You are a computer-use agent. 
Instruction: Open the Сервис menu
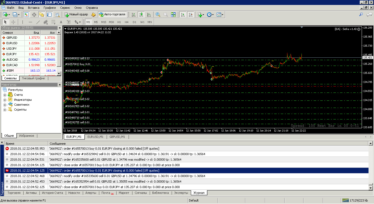click(65, 8)
